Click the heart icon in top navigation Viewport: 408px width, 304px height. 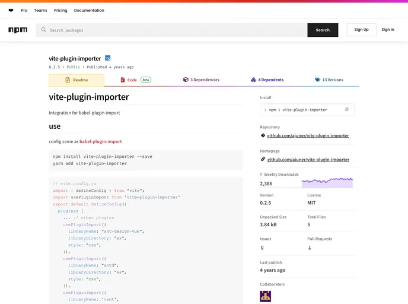[x=11, y=11]
